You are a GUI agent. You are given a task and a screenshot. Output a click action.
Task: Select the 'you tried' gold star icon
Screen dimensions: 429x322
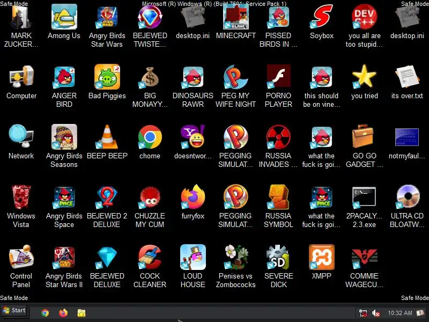coord(364,77)
